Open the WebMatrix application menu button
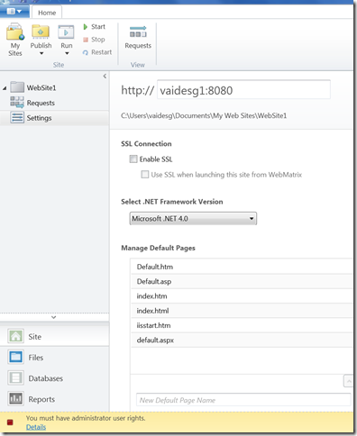Image resolution: width=357 pixels, height=436 pixels. (14, 12)
